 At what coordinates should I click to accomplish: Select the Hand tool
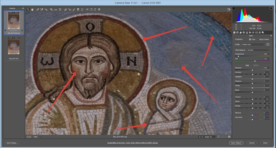tap(32, 9)
